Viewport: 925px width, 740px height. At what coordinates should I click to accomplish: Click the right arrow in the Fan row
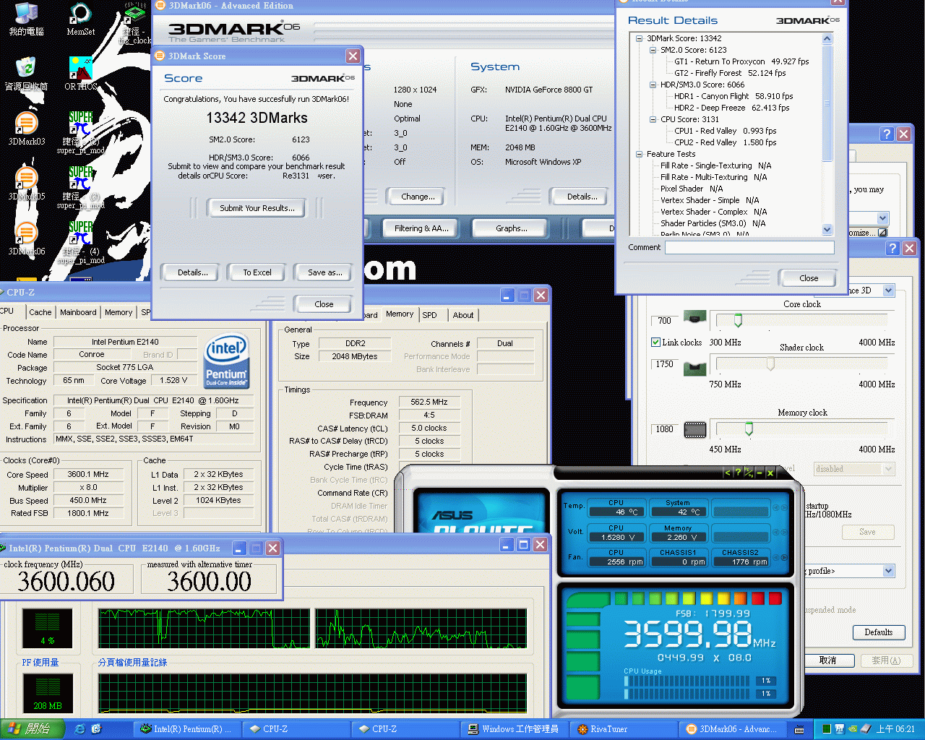tap(784, 558)
